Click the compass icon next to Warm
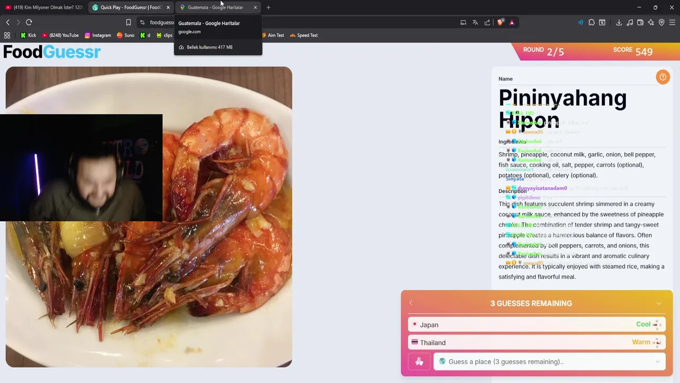This screenshot has width=680, height=383. (658, 342)
